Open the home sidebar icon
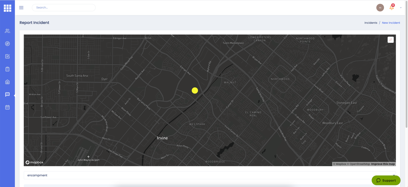The height and width of the screenshot is (187, 408). point(7,82)
